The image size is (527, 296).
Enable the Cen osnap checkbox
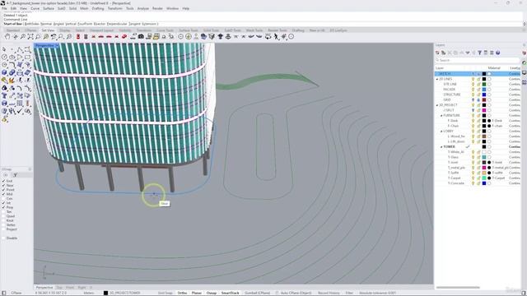tap(3, 198)
